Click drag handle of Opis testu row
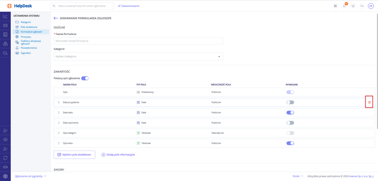This screenshot has width=378, height=181. (59, 143)
